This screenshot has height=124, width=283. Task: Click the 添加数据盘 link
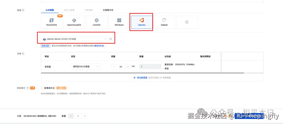(142, 78)
